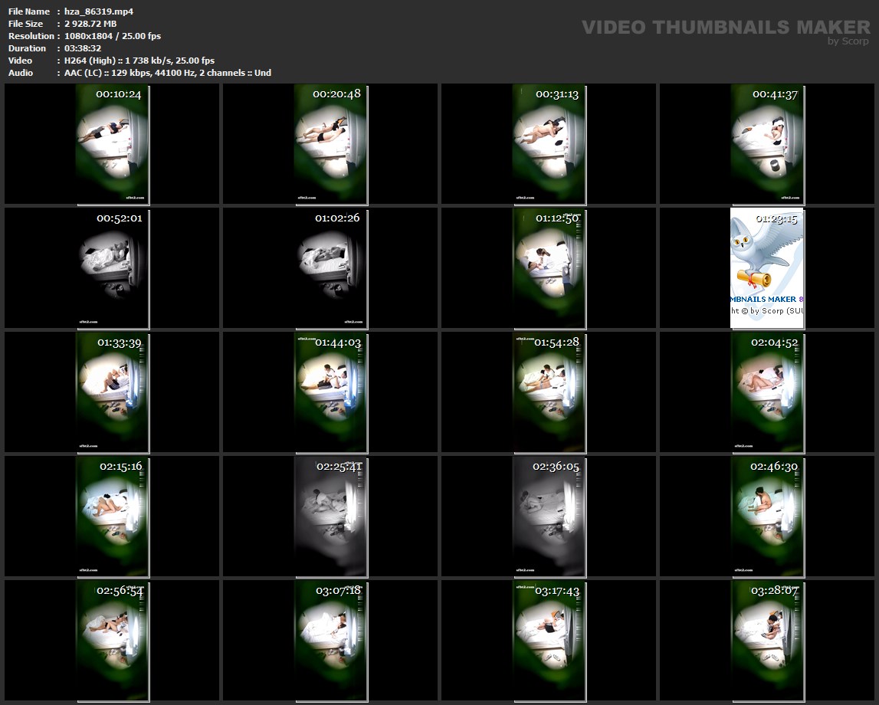Click the thumbnail at time 03:07:18
The height and width of the screenshot is (705, 879).
tap(331, 641)
